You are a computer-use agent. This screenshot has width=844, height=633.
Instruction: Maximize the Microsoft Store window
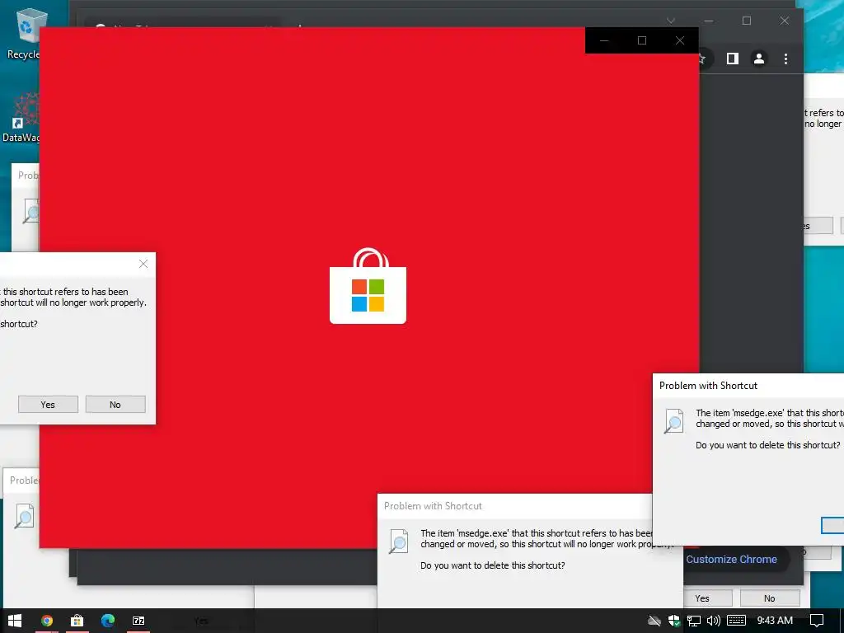pos(642,40)
